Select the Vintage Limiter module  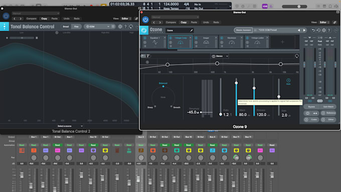coord(257,42)
